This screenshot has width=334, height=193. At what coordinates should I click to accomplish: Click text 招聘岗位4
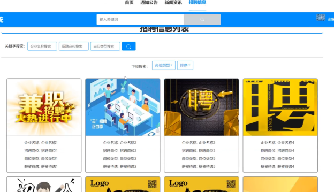(x=286, y=151)
